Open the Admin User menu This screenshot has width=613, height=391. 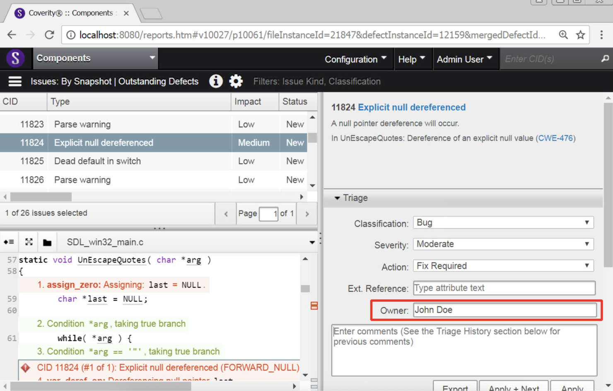coord(465,59)
